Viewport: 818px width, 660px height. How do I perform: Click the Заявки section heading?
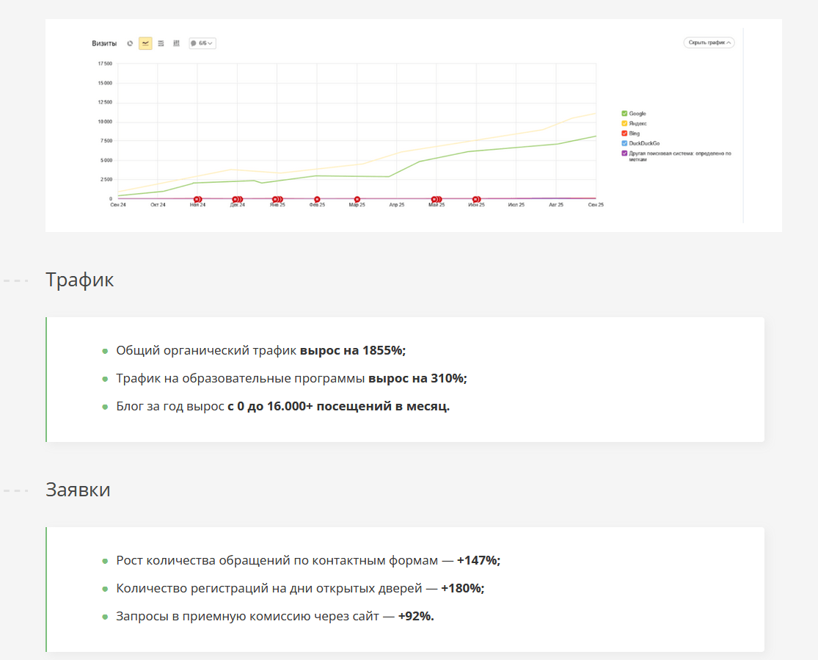tap(78, 490)
